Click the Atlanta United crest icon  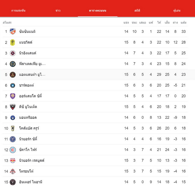pos(13,75)
